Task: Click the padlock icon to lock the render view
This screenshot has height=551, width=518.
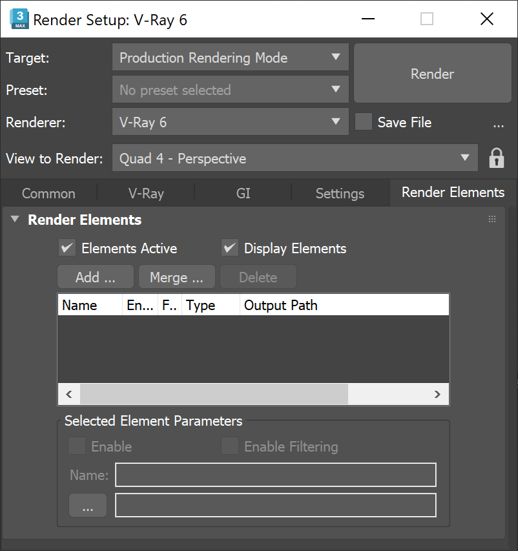Action: click(x=496, y=158)
